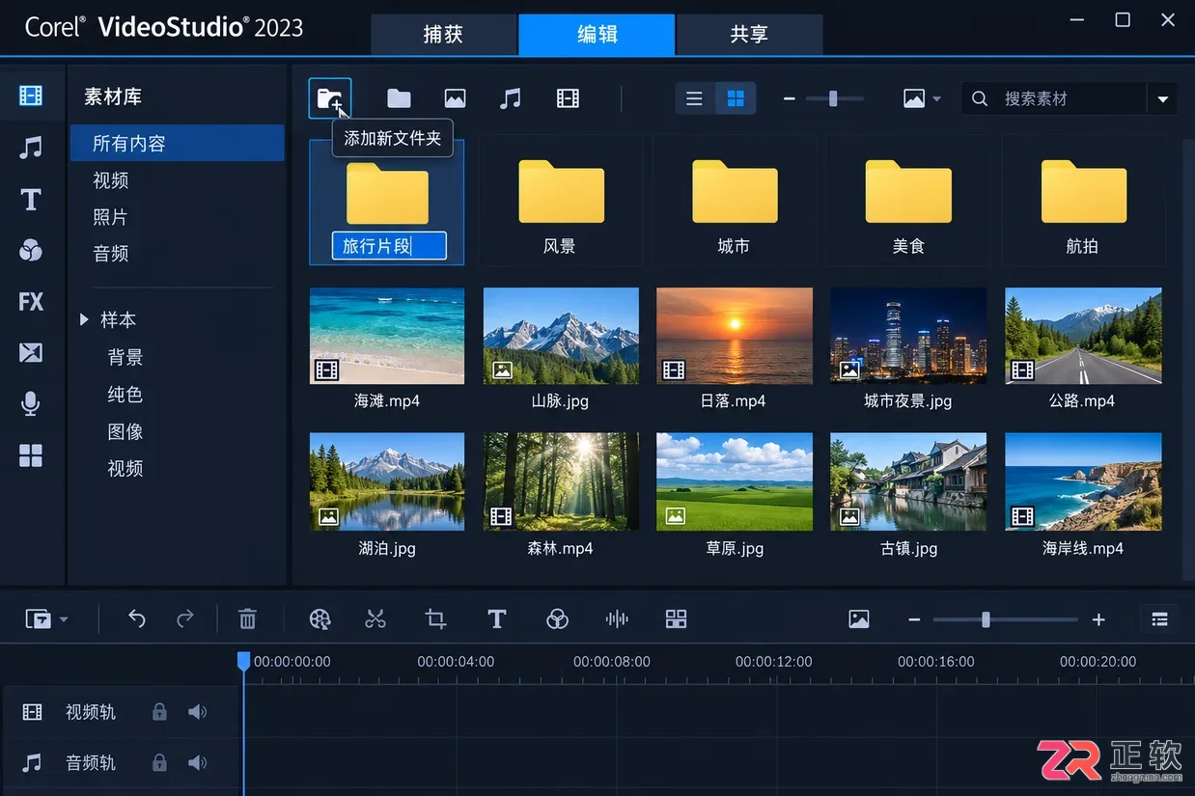Switch to list view
Image resolution: width=1195 pixels, height=796 pixels.
click(694, 98)
